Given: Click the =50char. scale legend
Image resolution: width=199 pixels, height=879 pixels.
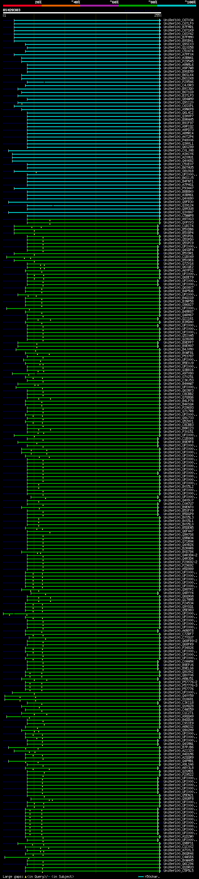Looking at the screenshot, I should coord(149,876).
